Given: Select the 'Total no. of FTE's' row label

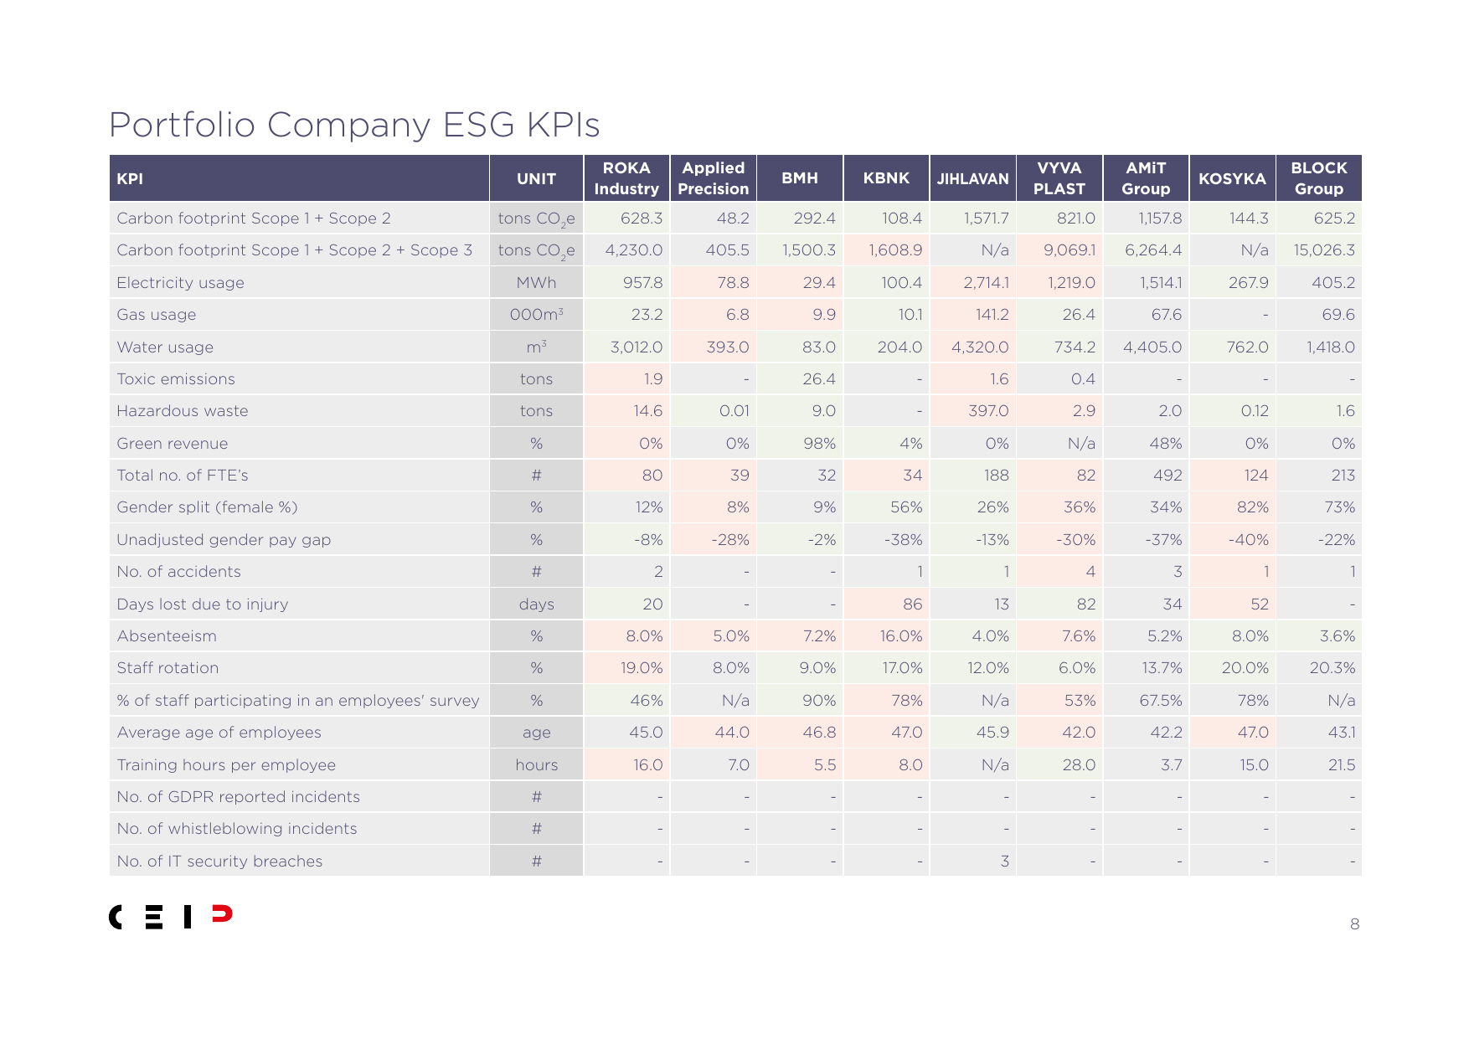Looking at the screenshot, I should [x=183, y=476].
